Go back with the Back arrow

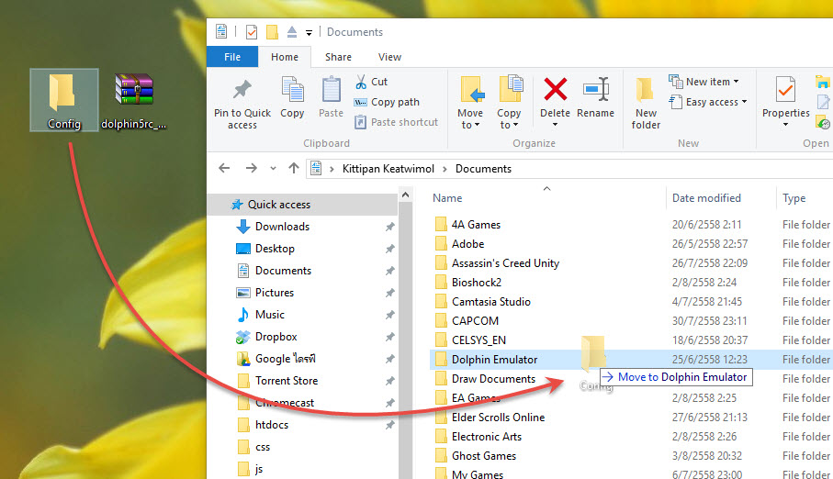224,168
